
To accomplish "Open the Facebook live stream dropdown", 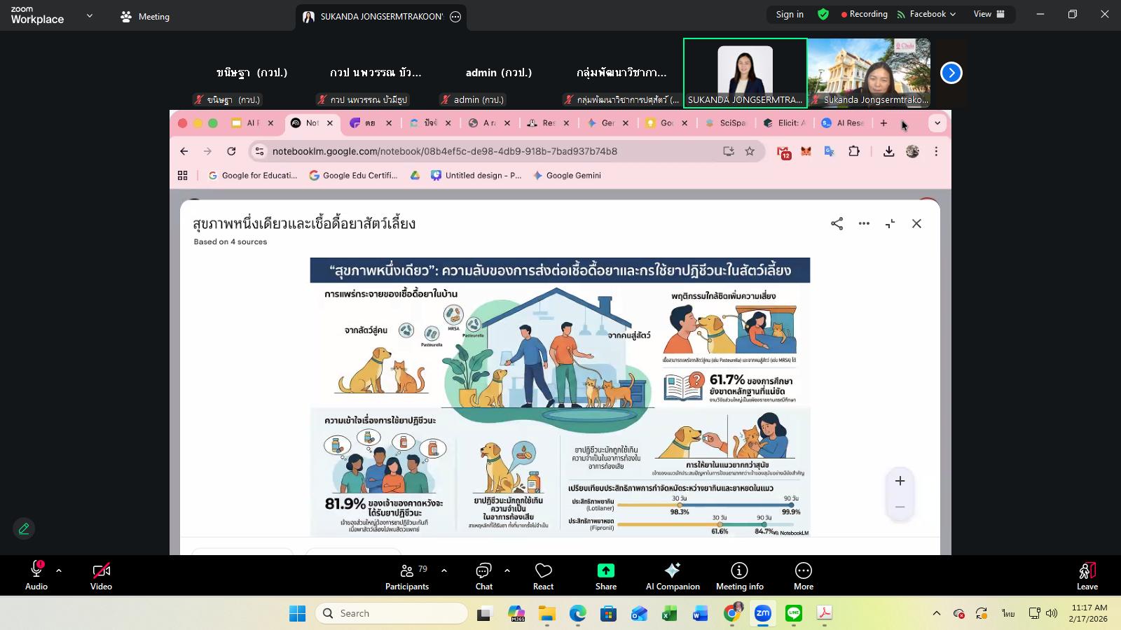I will (926, 14).
